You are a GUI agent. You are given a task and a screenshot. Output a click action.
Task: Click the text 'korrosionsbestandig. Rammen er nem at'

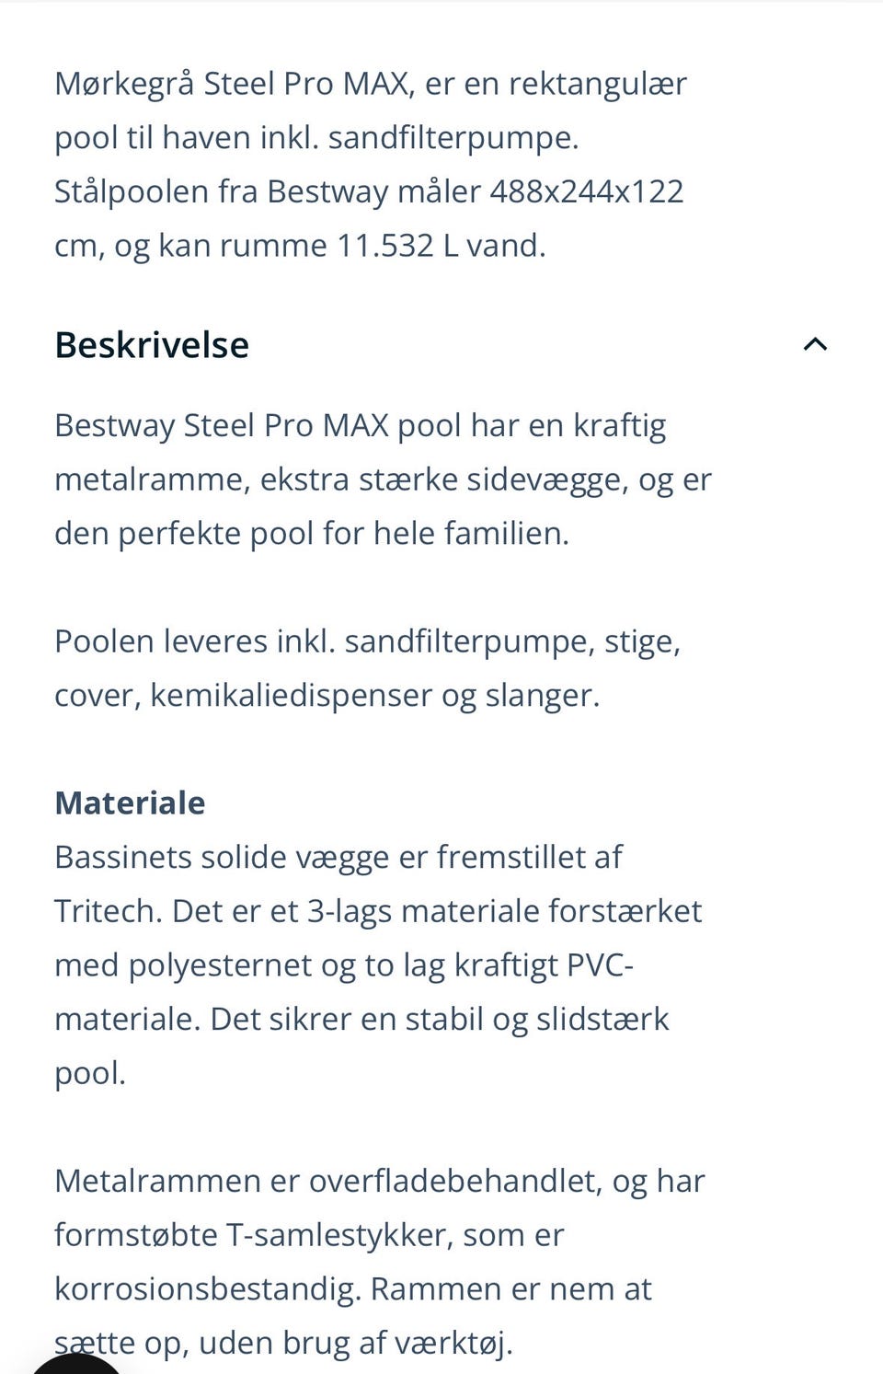pyautogui.click(x=353, y=1289)
